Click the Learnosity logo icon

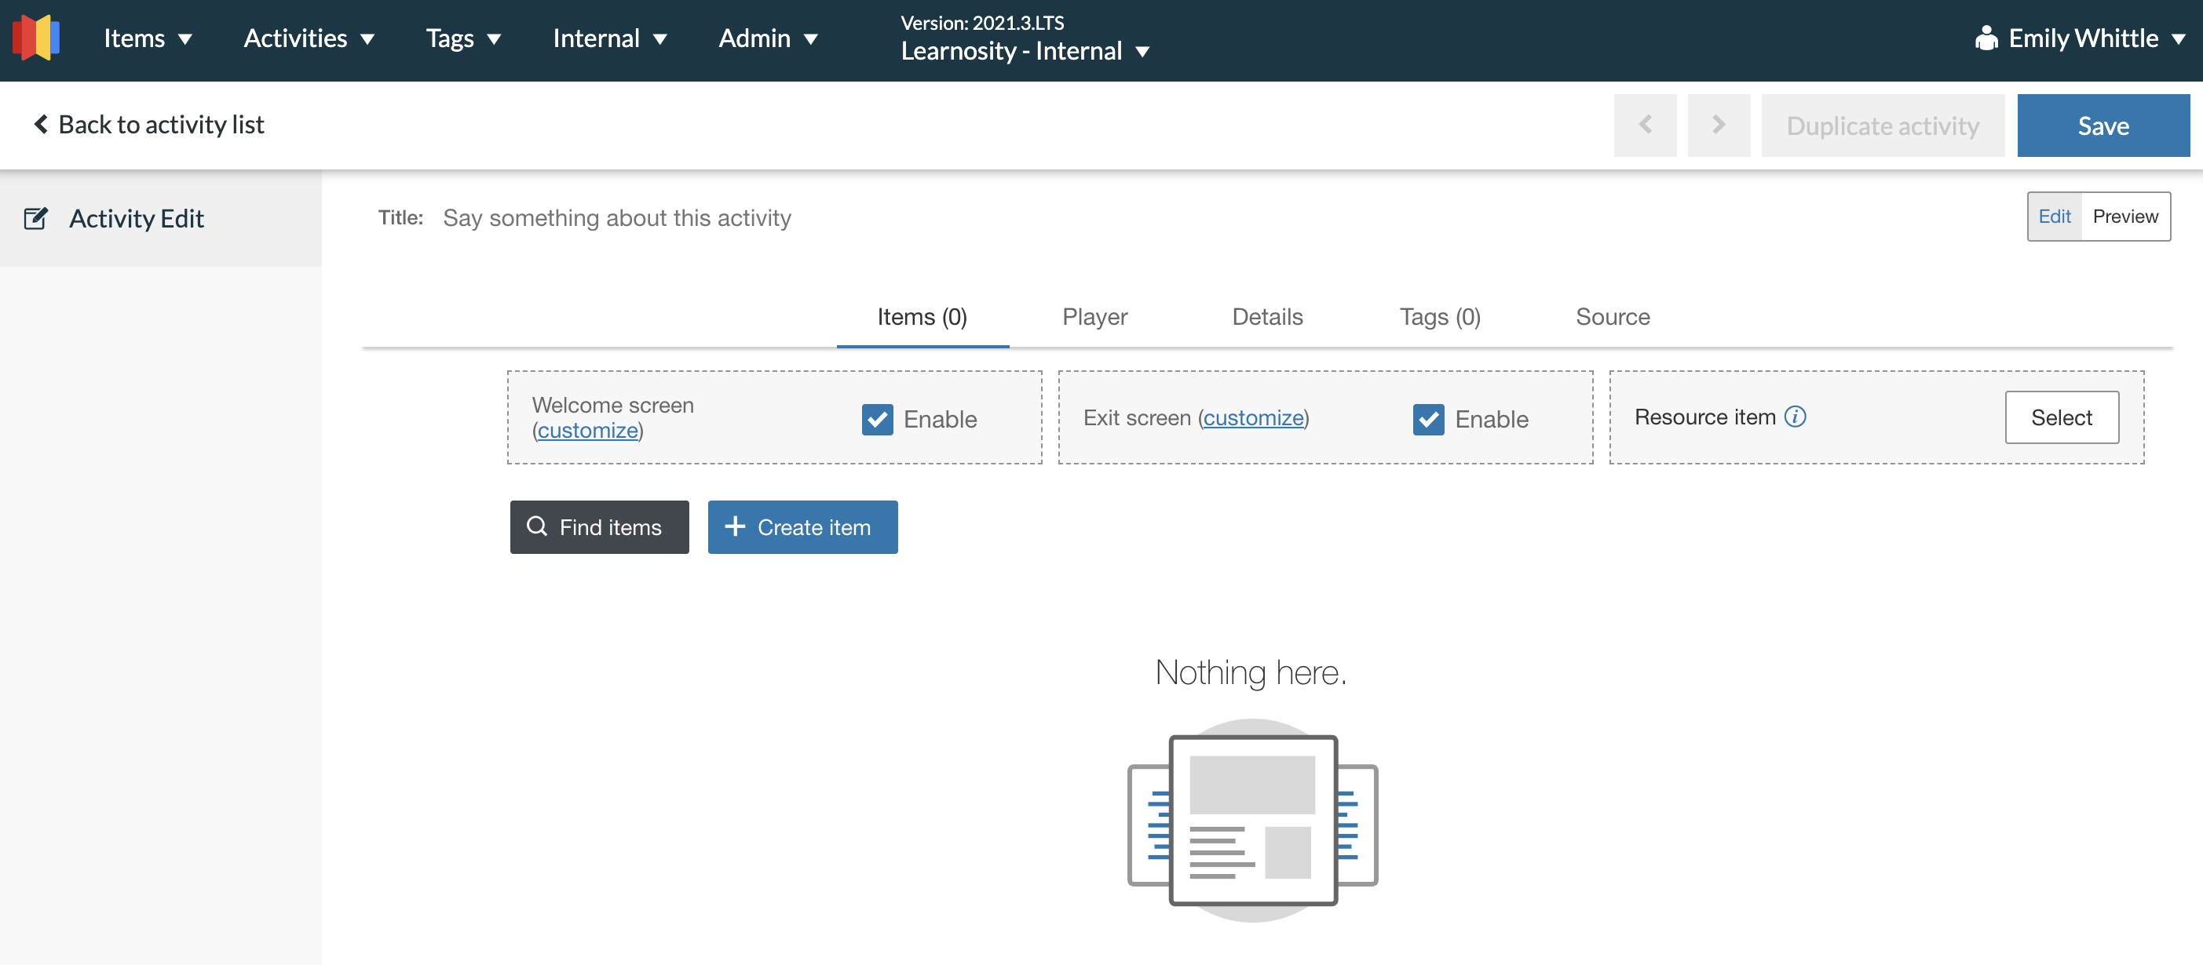pyautogui.click(x=36, y=38)
